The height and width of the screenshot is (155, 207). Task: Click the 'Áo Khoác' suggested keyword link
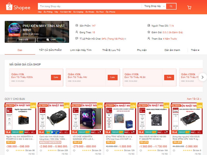click(90, 12)
